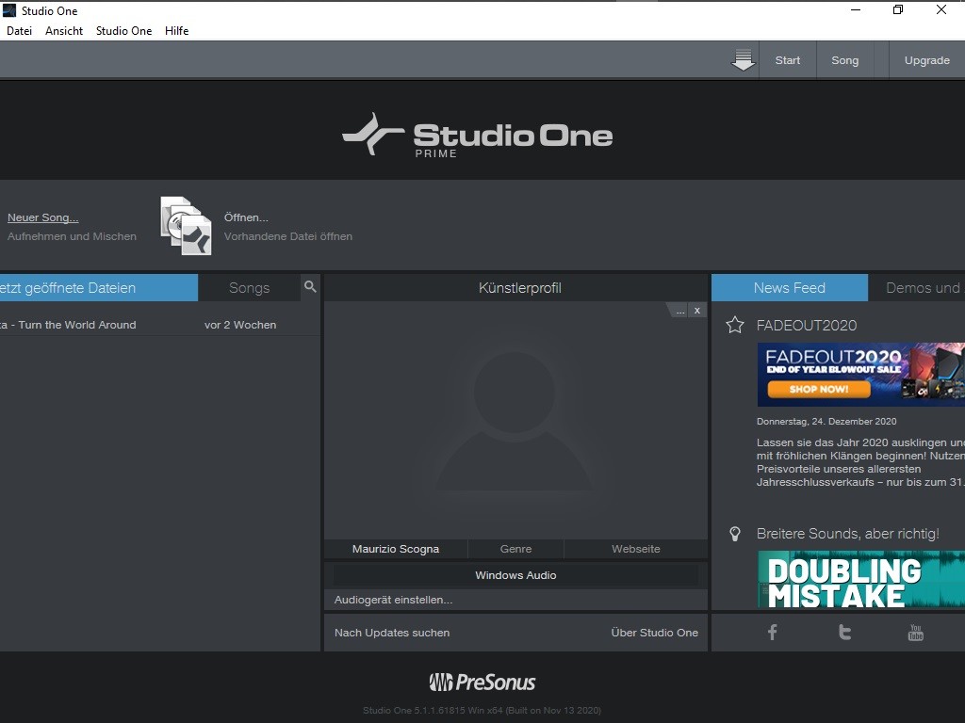
Task: Click the date Donnerstag, 24. Dezember 2020
Action: click(x=826, y=421)
